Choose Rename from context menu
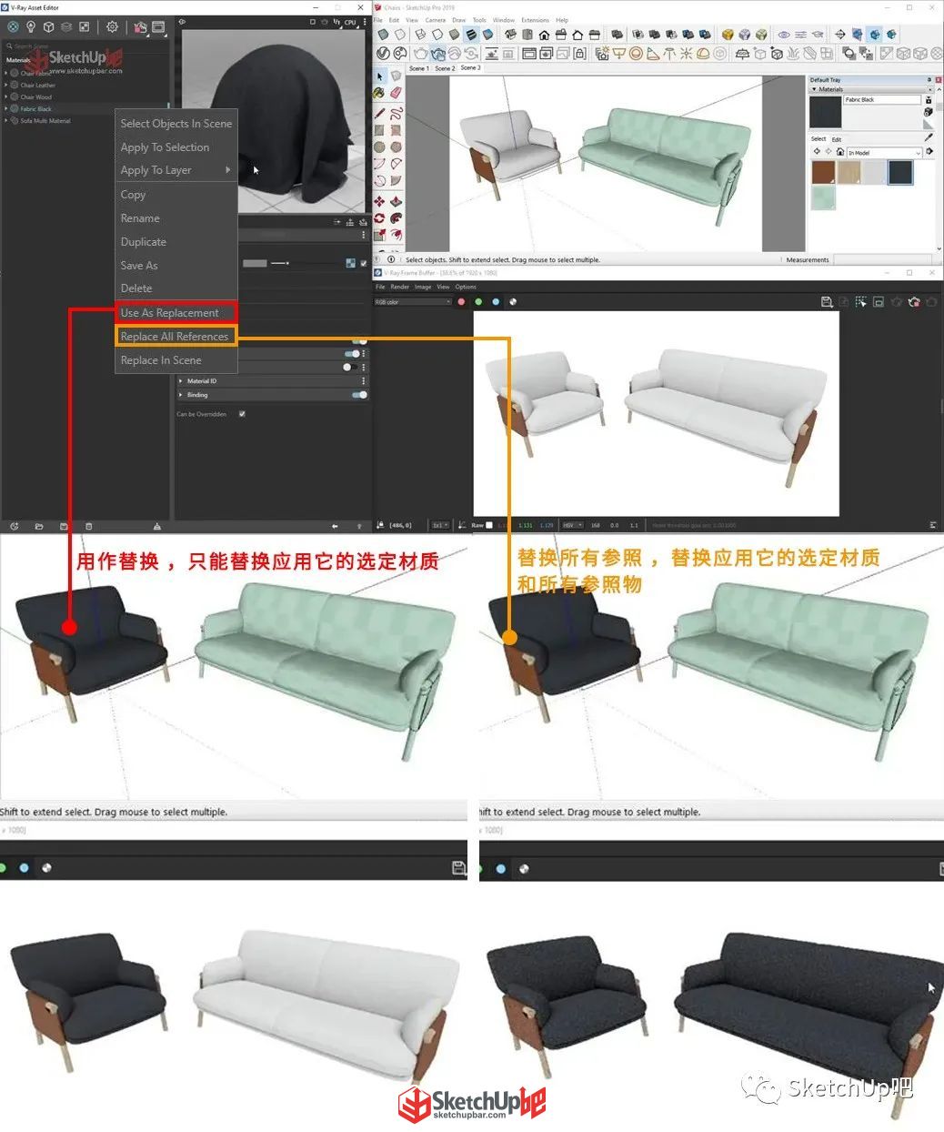 (x=176, y=218)
